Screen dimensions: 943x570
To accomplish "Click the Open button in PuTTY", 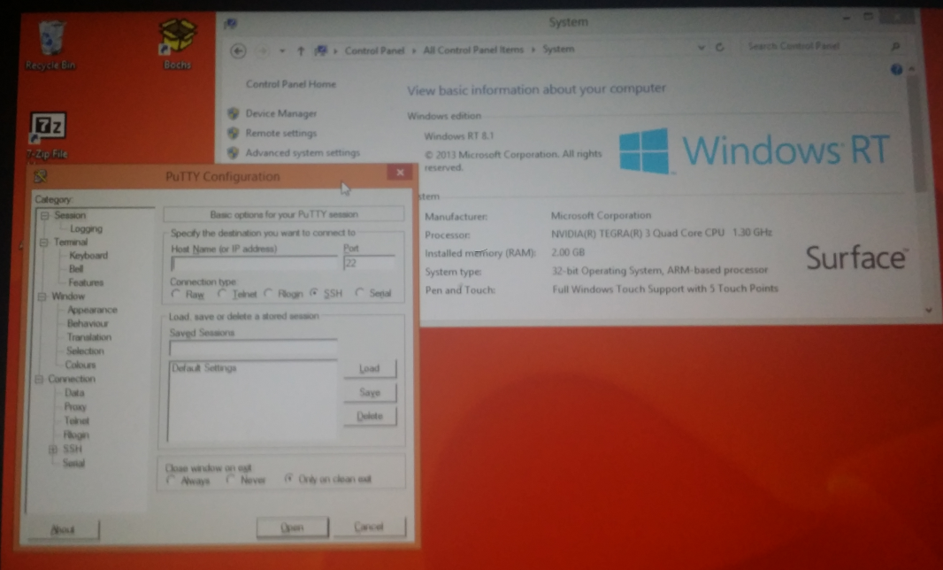I will coord(292,528).
